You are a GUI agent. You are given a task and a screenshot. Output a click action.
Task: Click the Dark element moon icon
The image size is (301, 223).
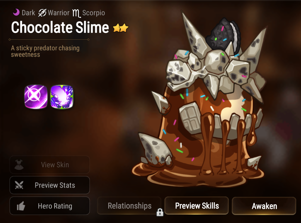point(16,12)
